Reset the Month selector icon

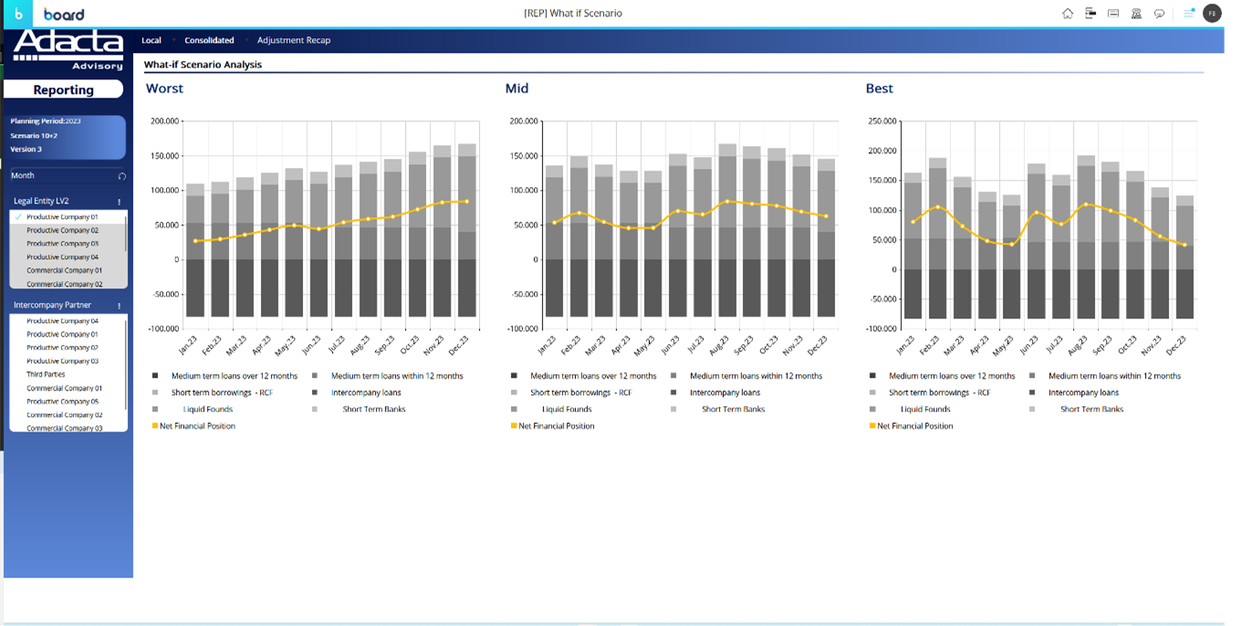click(x=121, y=176)
